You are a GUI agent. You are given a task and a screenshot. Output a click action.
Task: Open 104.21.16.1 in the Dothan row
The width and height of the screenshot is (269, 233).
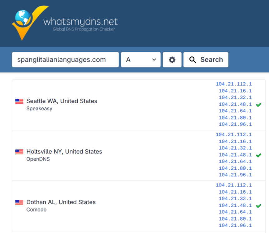[x=235, y=192]
